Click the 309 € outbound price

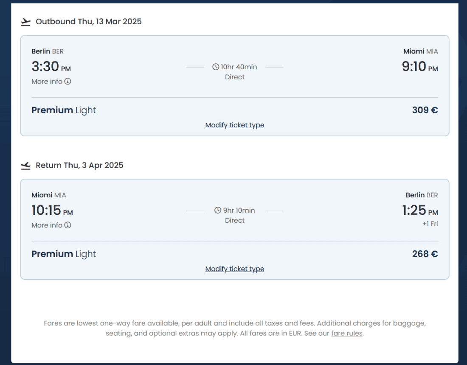425,110
